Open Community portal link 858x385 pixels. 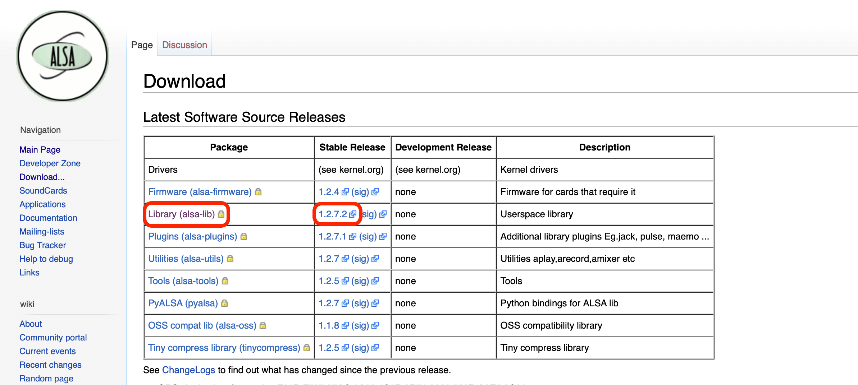point(53,338)
